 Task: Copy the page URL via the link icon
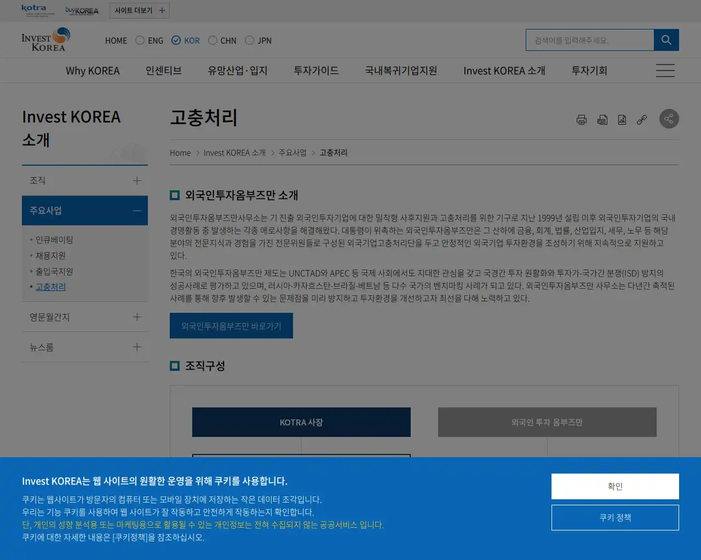click(x=642, y=119)
